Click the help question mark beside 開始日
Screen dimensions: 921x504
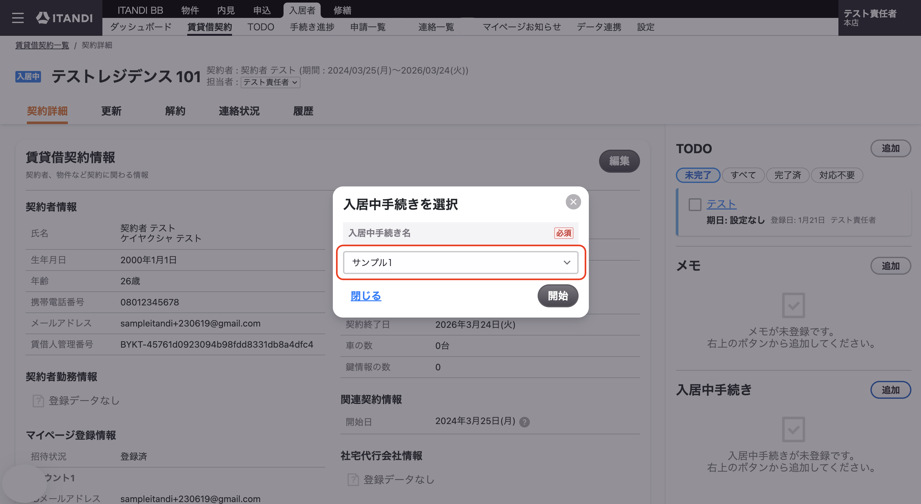coord(525,422)
